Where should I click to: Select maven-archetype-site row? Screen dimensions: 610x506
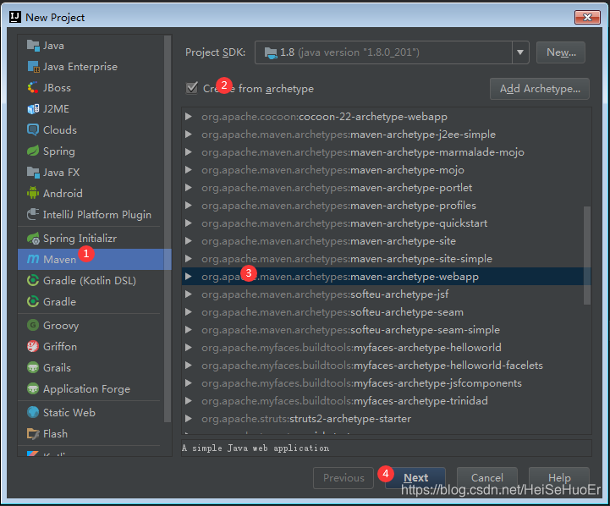coord(387,241)
